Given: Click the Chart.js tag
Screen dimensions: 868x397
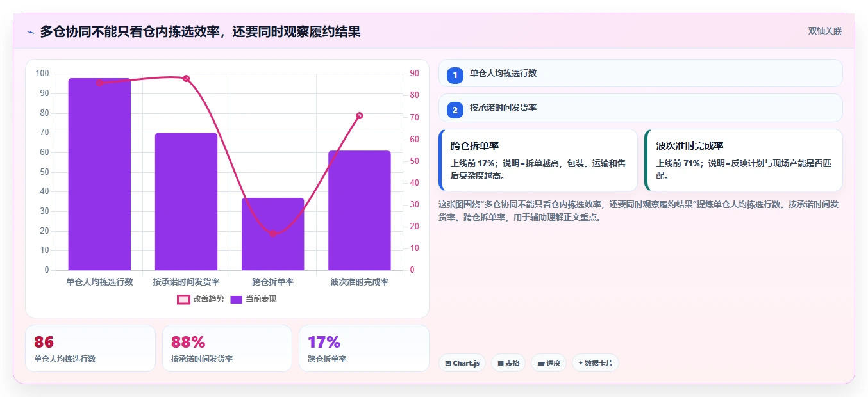Looking at the screenshot, I should pos(462,363).
